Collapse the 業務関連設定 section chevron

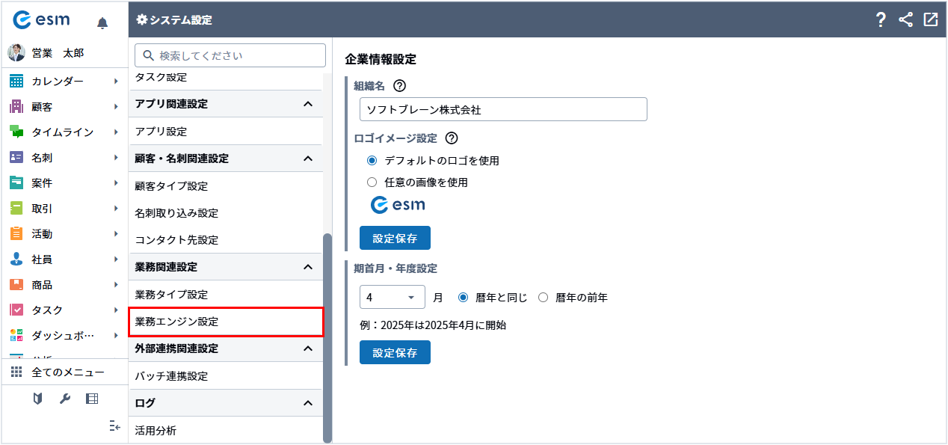(x=307, y=267)
